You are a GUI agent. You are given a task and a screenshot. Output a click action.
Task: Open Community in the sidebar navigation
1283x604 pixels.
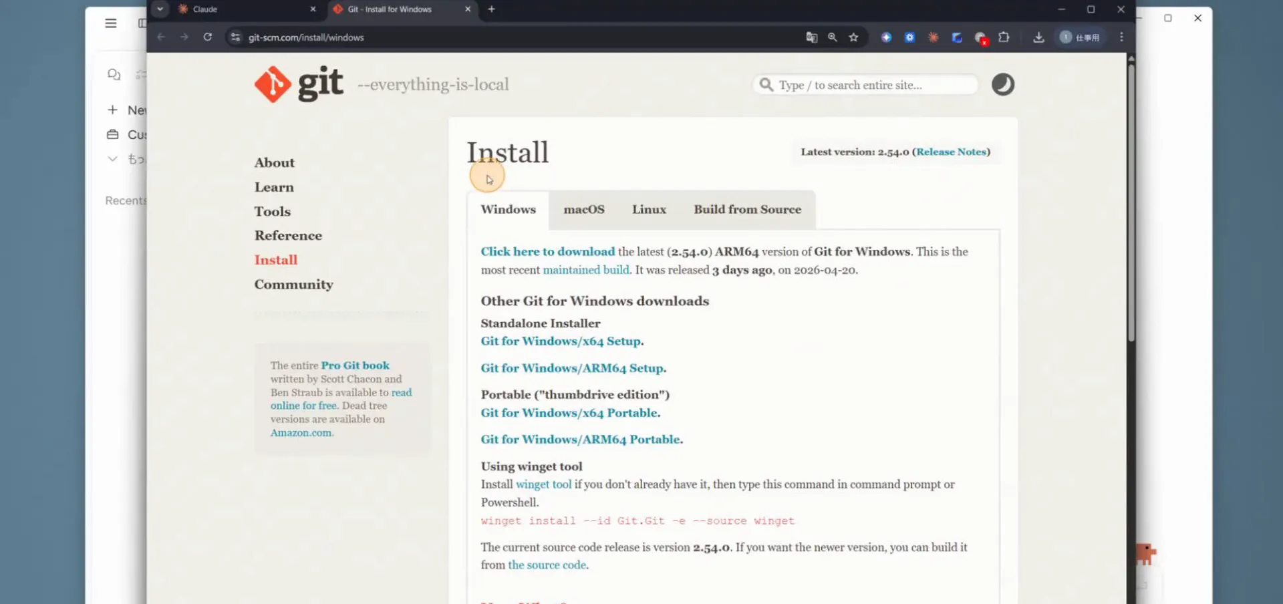click(x=293, y=285)
